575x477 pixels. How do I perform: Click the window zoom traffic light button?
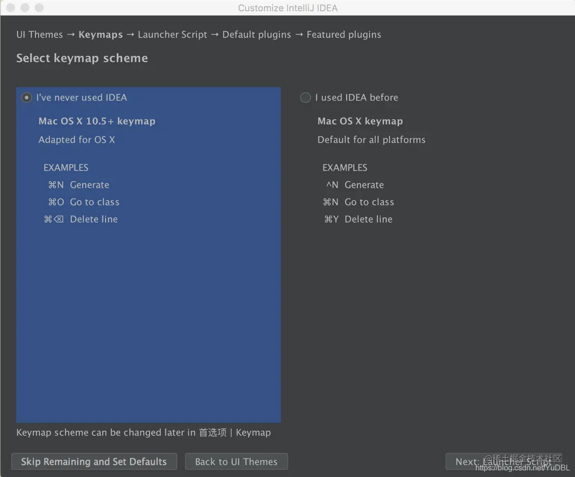pyautogui.click(x=39, y=8)
